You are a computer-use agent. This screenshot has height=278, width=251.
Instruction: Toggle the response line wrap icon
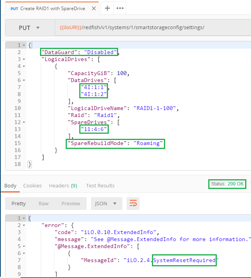[133, 203]
